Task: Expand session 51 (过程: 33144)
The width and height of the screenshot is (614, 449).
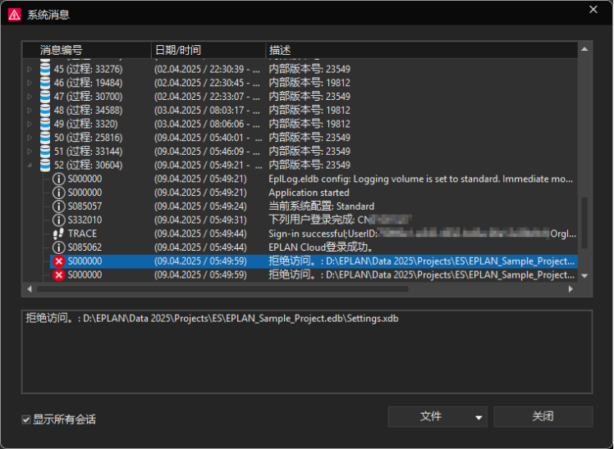Action: (x=30, y=152)
